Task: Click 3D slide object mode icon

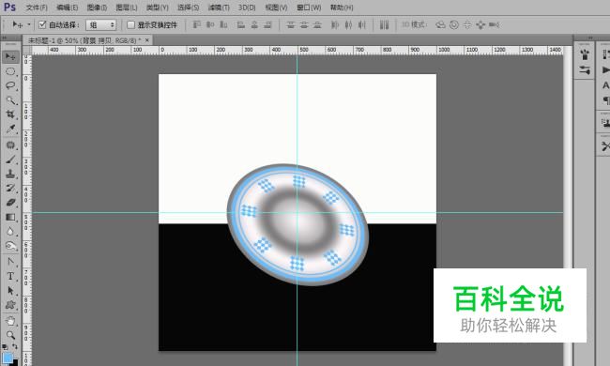Action: tap(480, 25)
